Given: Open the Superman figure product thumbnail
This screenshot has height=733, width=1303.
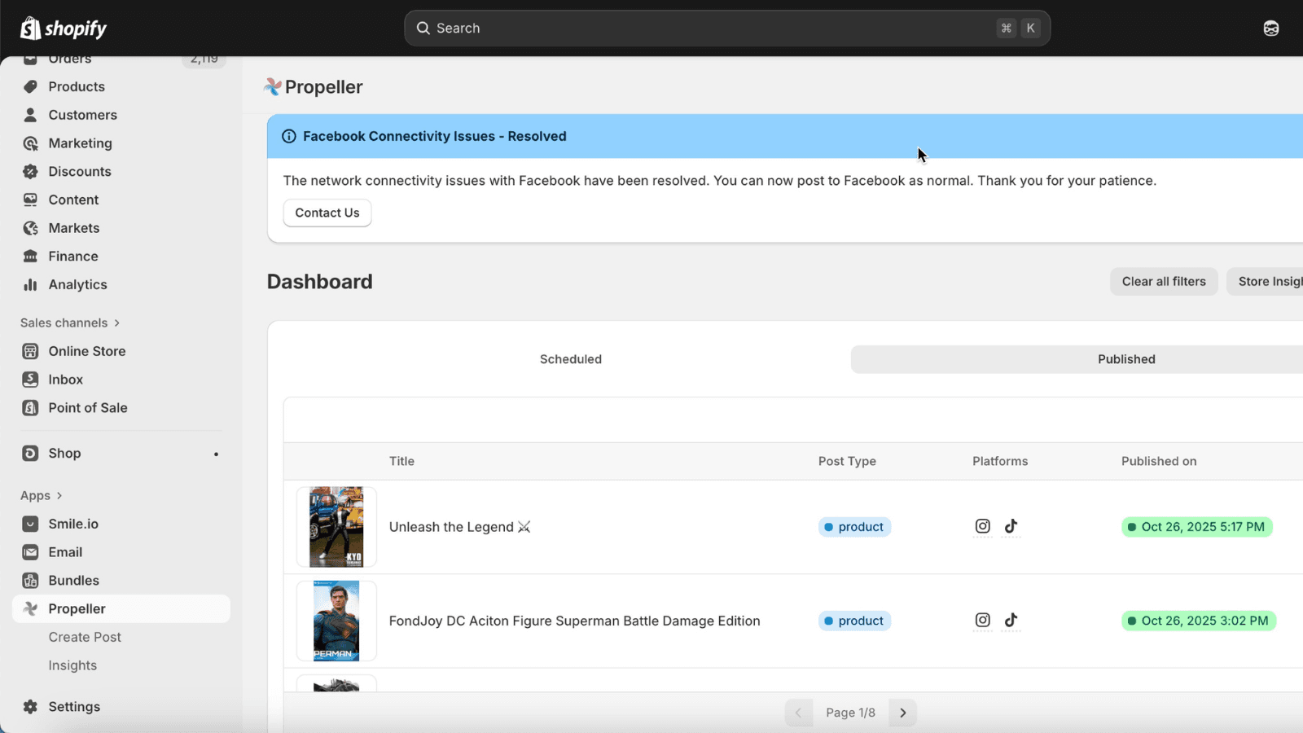Looking at the screenshot, I should (336, 620).
